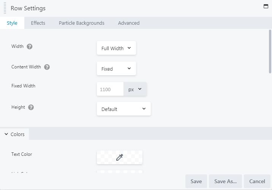Select the Advanced tab
This screenshot has width=272, height=190.
(129, 23)
